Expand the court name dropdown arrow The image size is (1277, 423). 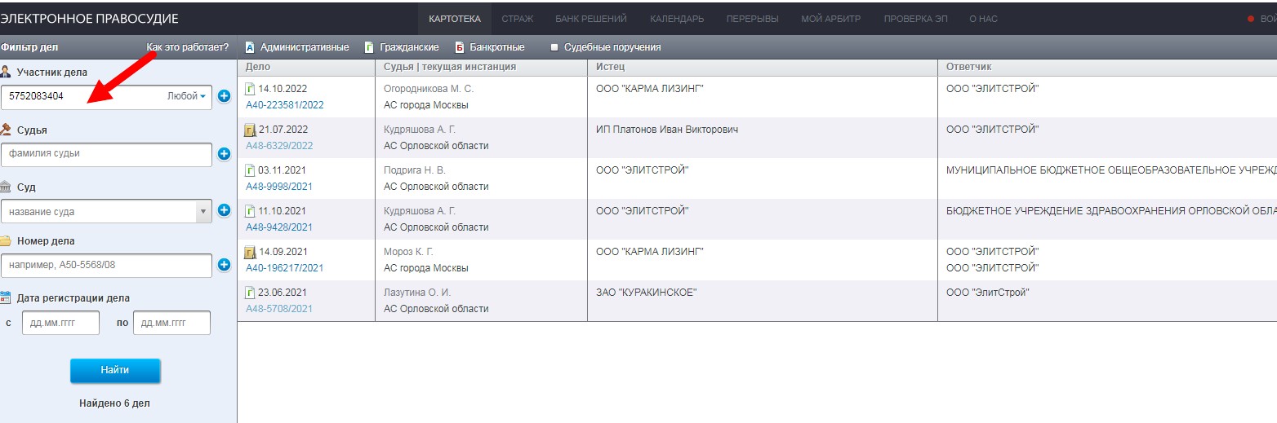click(x=203, y=211)
